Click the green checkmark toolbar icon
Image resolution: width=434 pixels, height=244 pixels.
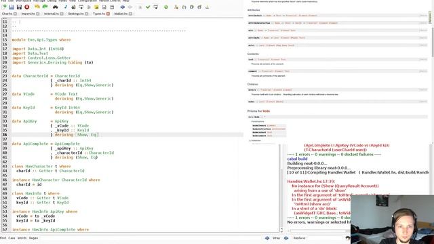click(x=148, y=7)
